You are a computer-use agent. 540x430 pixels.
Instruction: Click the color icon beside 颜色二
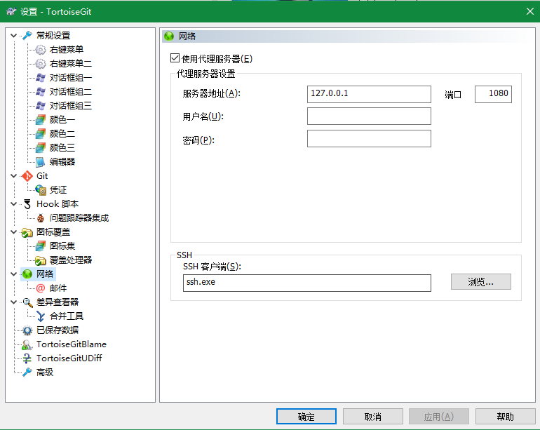click(41, 134)
